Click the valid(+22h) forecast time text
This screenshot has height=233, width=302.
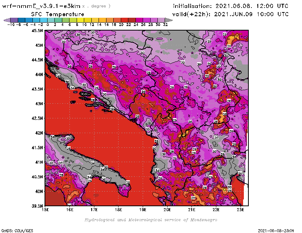point(231,14)
